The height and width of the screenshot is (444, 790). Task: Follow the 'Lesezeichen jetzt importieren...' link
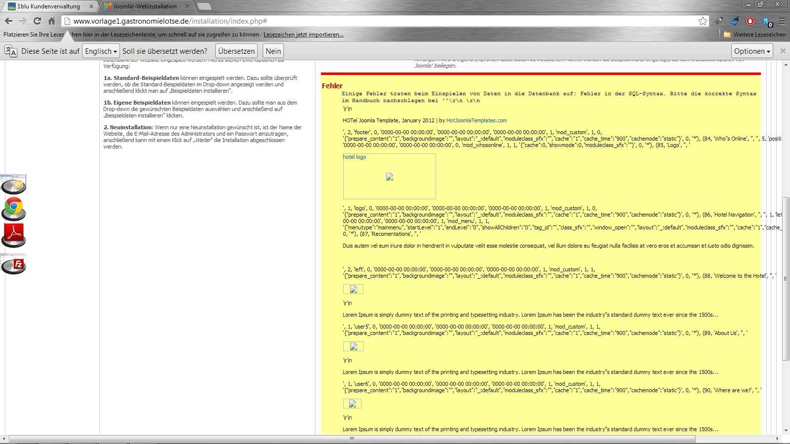coord(303,35)
